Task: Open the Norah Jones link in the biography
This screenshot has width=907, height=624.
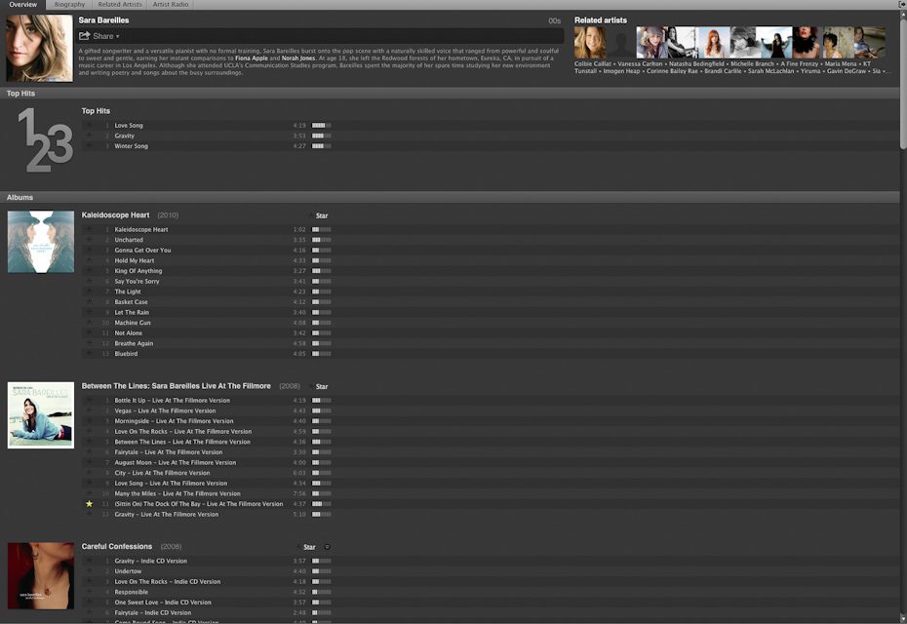Action: [298, 58]
